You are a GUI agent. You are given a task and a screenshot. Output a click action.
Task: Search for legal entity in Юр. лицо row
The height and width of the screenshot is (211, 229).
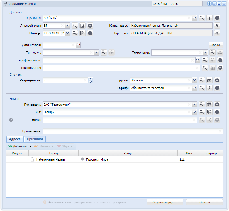coord(202,18)
